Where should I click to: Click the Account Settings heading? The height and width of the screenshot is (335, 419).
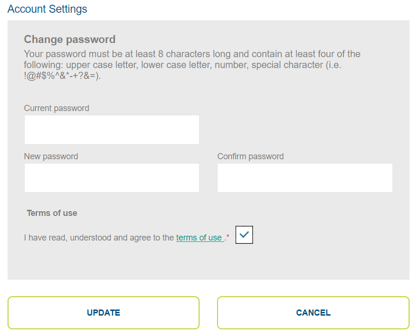point(47,9)
